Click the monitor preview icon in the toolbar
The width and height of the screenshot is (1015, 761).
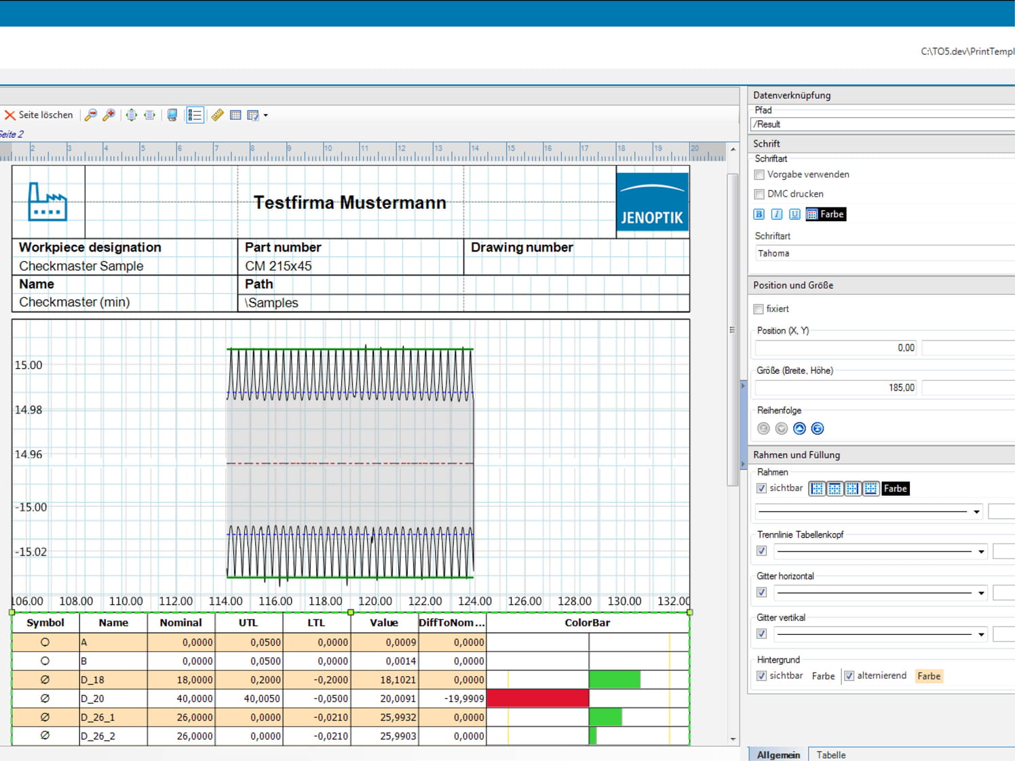(x=172, y=115)
